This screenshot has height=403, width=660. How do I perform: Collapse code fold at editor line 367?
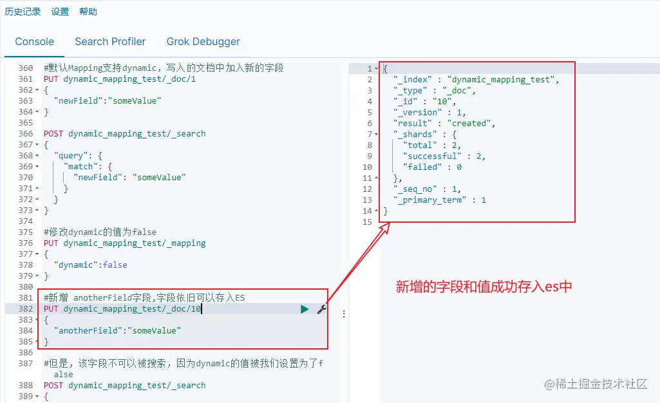coord(37,145)
